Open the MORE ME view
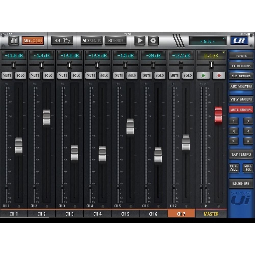The image size is (255, 255). click(241, 183)
